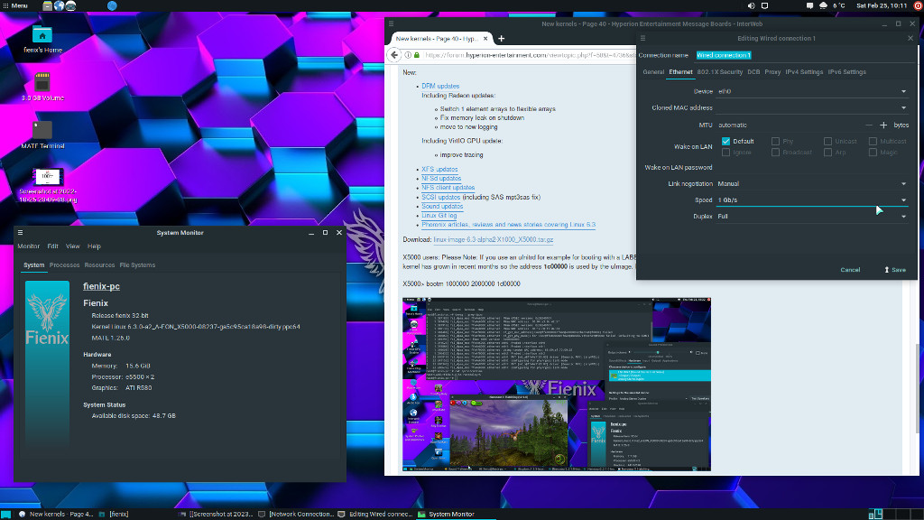Screen dimensions: 924x520
Task: Click the browser back arrow button
Action: 394,55
